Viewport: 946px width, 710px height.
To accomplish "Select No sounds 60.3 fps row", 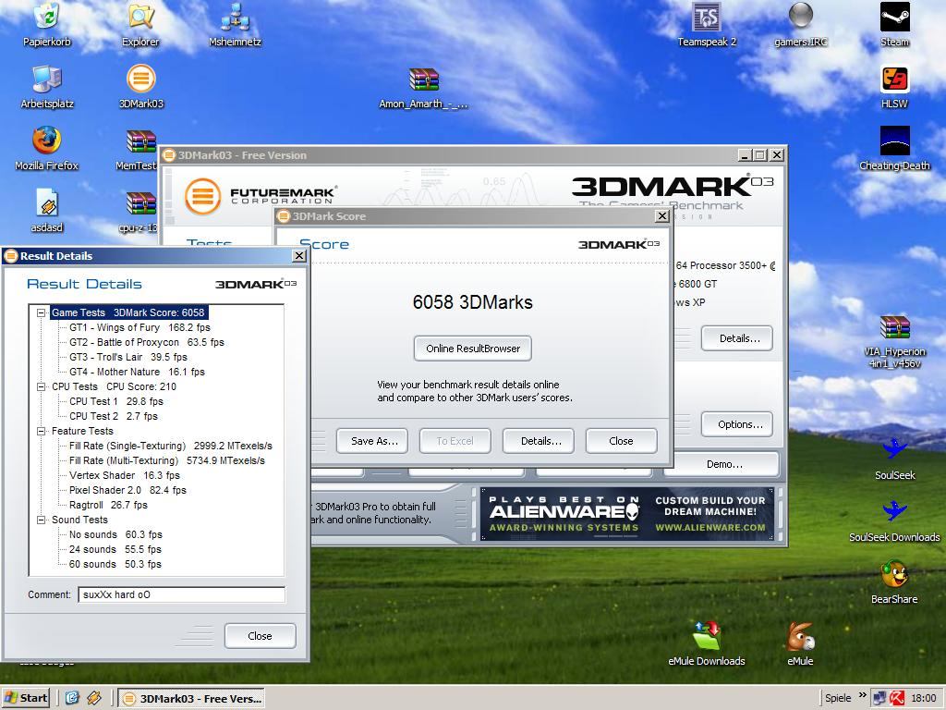I will tap(115, 535).
